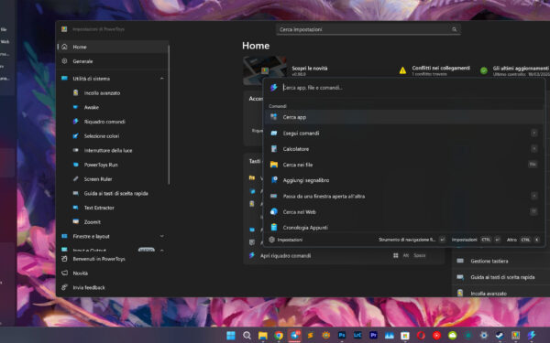The image size is (550, 343).
Task: Open Telegram from the taskbar
Action: click(294, 336)
